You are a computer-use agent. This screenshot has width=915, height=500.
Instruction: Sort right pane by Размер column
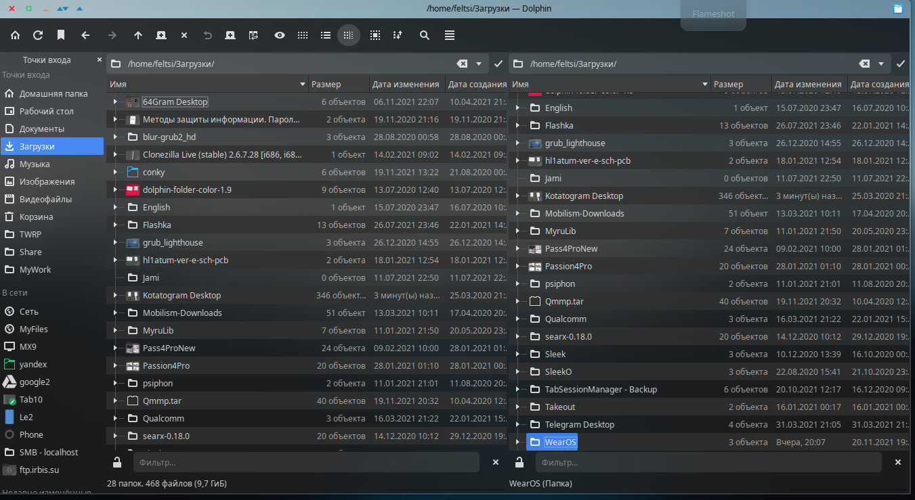pos(740,85)
